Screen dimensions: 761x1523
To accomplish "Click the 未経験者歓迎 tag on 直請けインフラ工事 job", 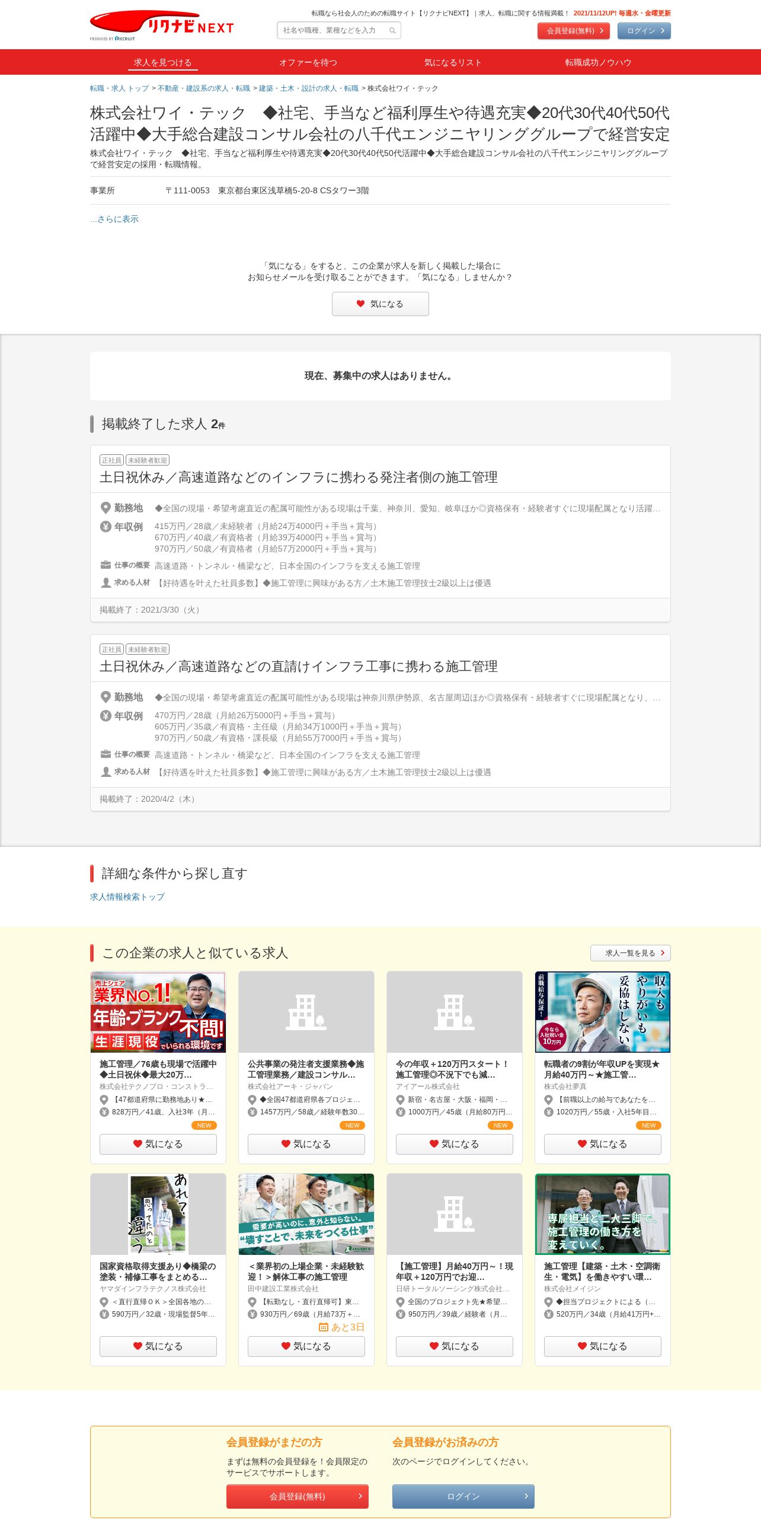I will (x=148, y=649).
